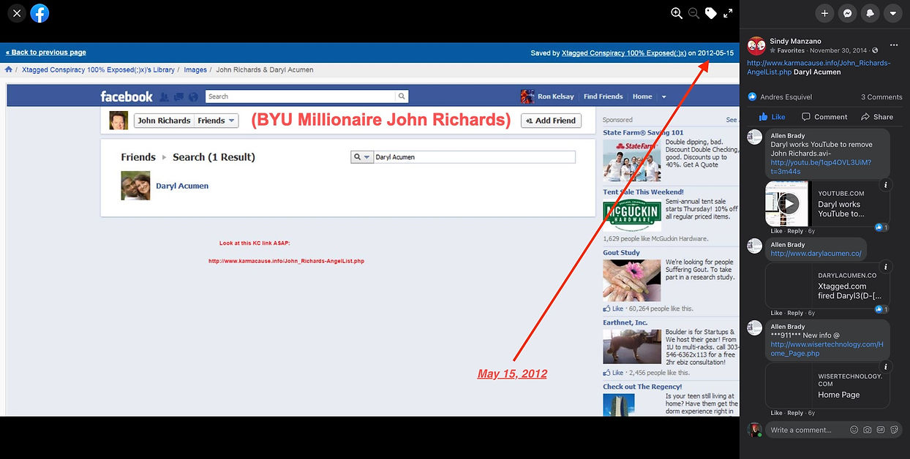Screen dimensions: 910x459
Task: Close the photo viewer with the X
Action: (x=17, y=13)
